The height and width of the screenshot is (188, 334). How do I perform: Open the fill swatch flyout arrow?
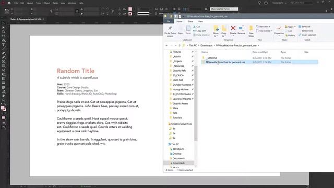click(134, 9)
